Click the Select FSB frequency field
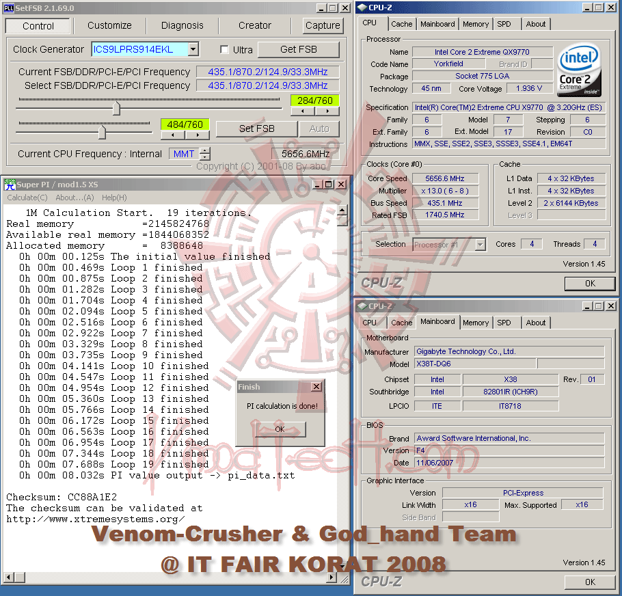 (268, 85)
